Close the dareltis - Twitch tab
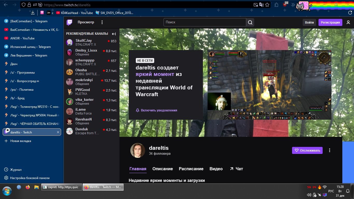The image size is (354, 199). pos(58,132)
